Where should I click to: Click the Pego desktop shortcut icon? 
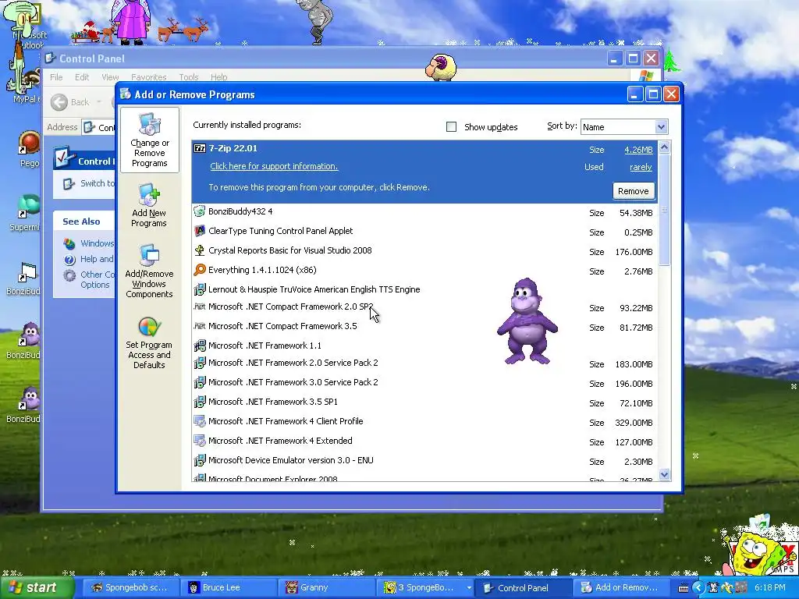(x=29, y=144)
